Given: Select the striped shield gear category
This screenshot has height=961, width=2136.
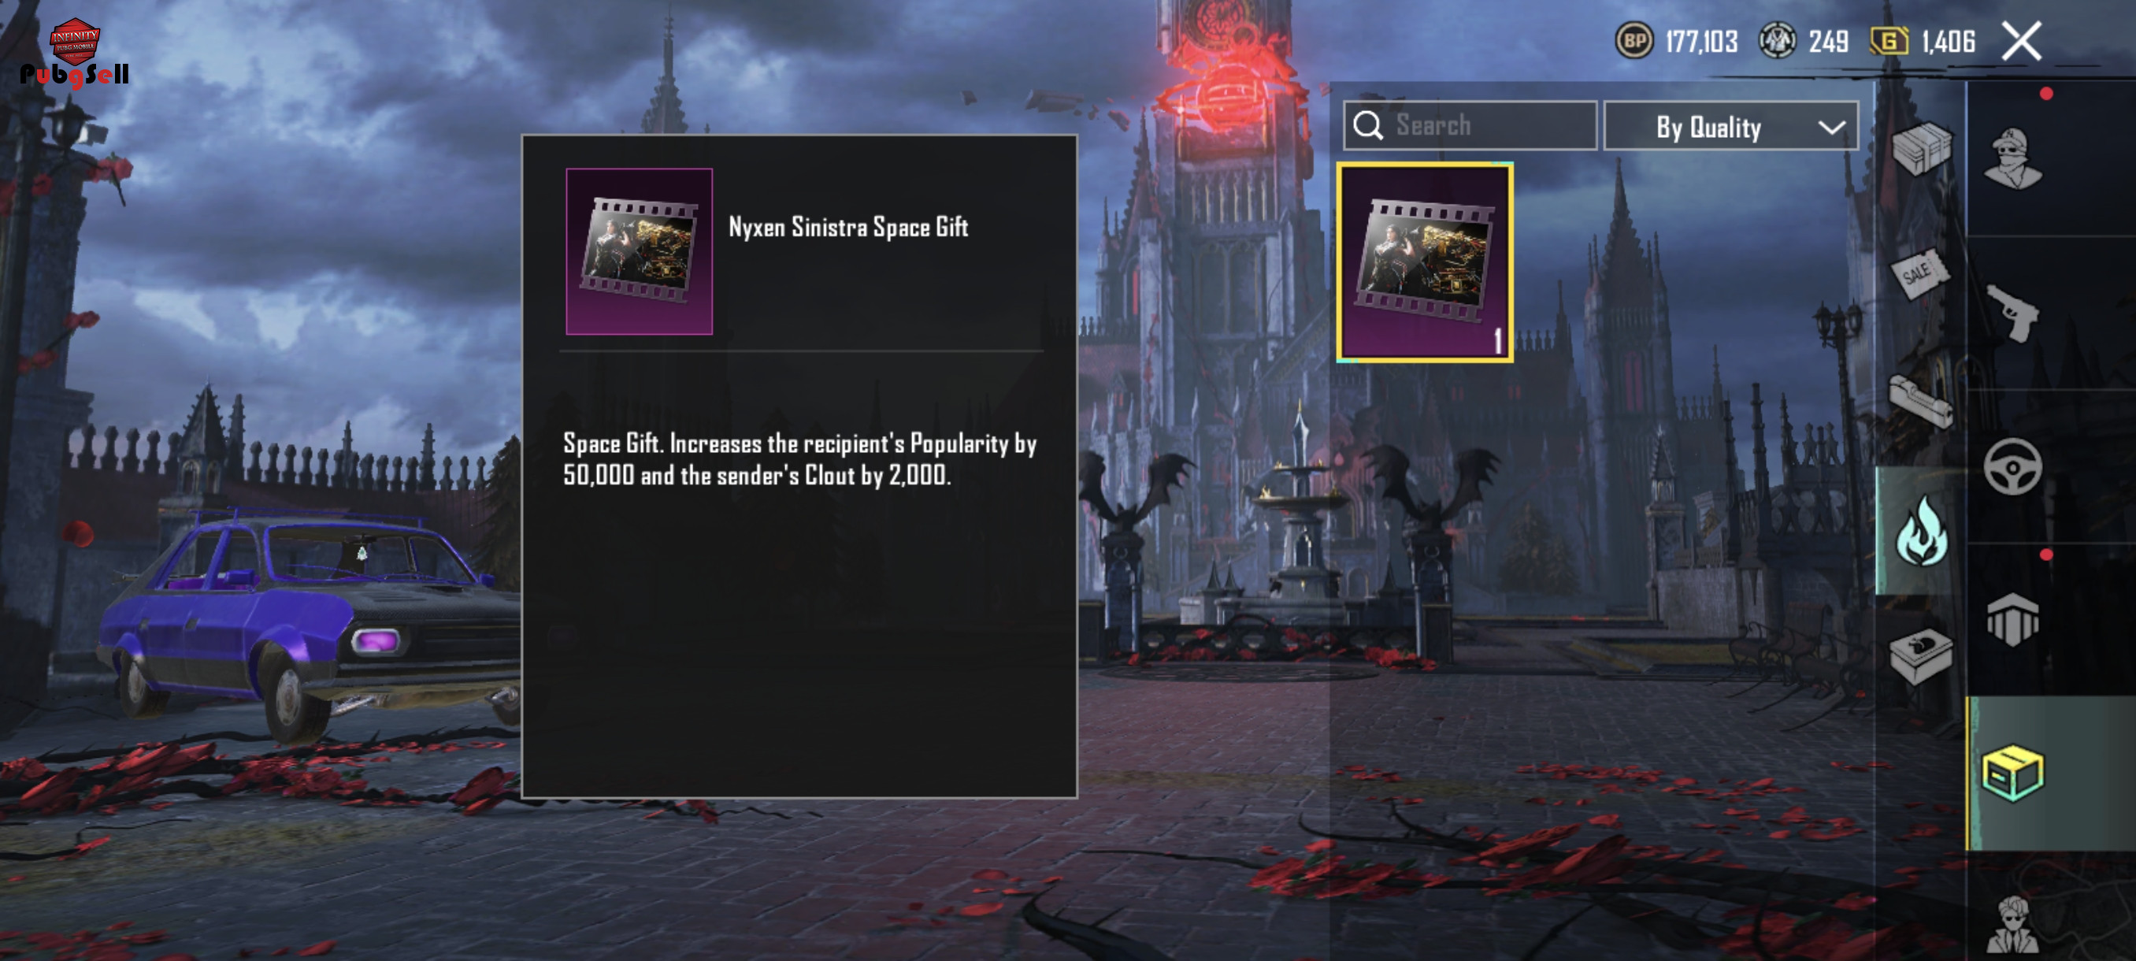Looking at the screenshot, I should pos(2012,618).
